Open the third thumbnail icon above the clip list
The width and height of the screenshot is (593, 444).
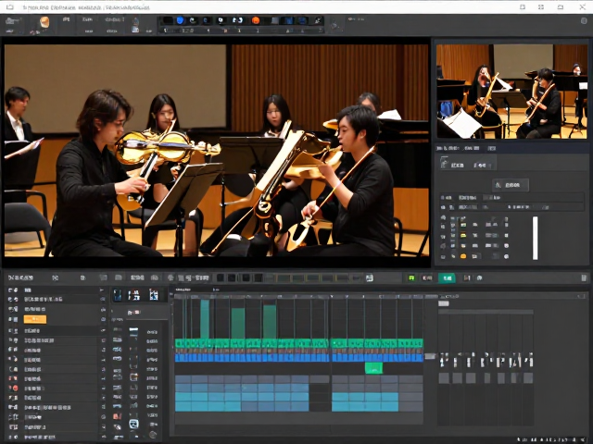click(x=154, y=295)
